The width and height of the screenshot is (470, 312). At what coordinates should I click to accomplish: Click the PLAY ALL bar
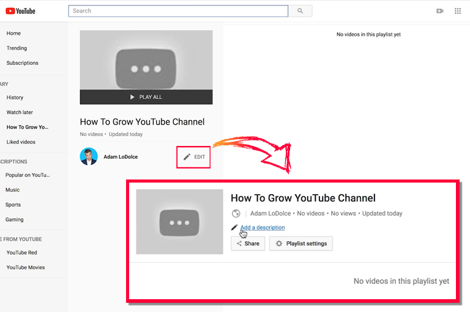pos(146,97)
